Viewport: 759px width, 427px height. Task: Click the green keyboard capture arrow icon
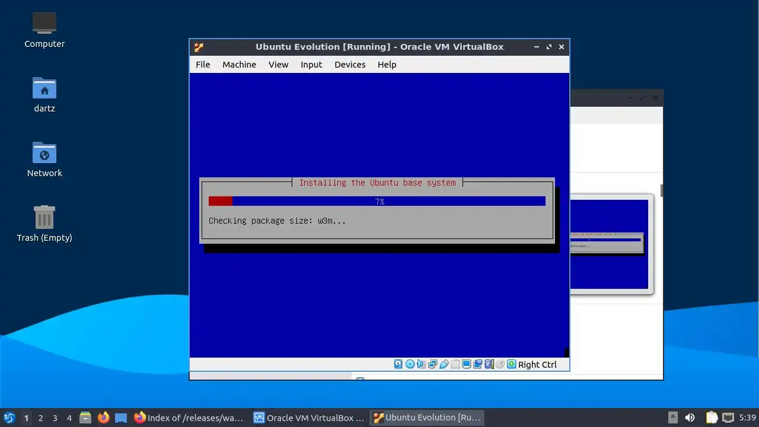511,364
